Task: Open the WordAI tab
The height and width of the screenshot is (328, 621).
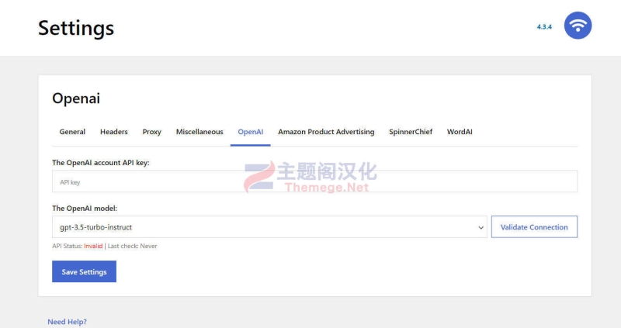Action: click(460, 132)
